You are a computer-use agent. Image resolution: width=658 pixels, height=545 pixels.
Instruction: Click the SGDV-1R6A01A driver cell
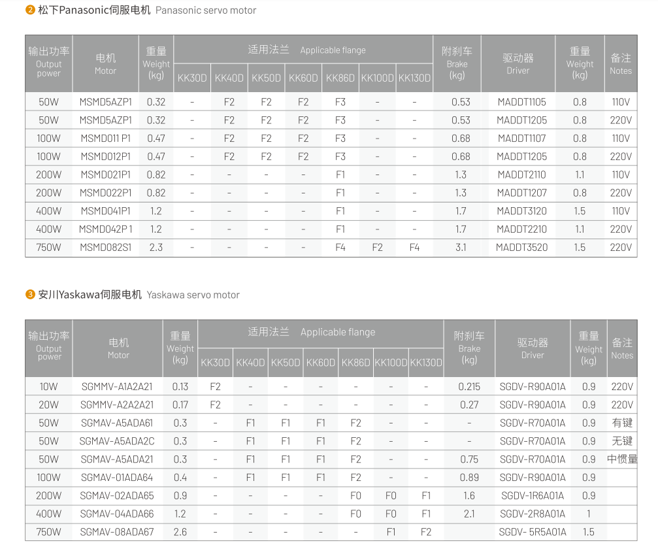[x=533, y=496]
